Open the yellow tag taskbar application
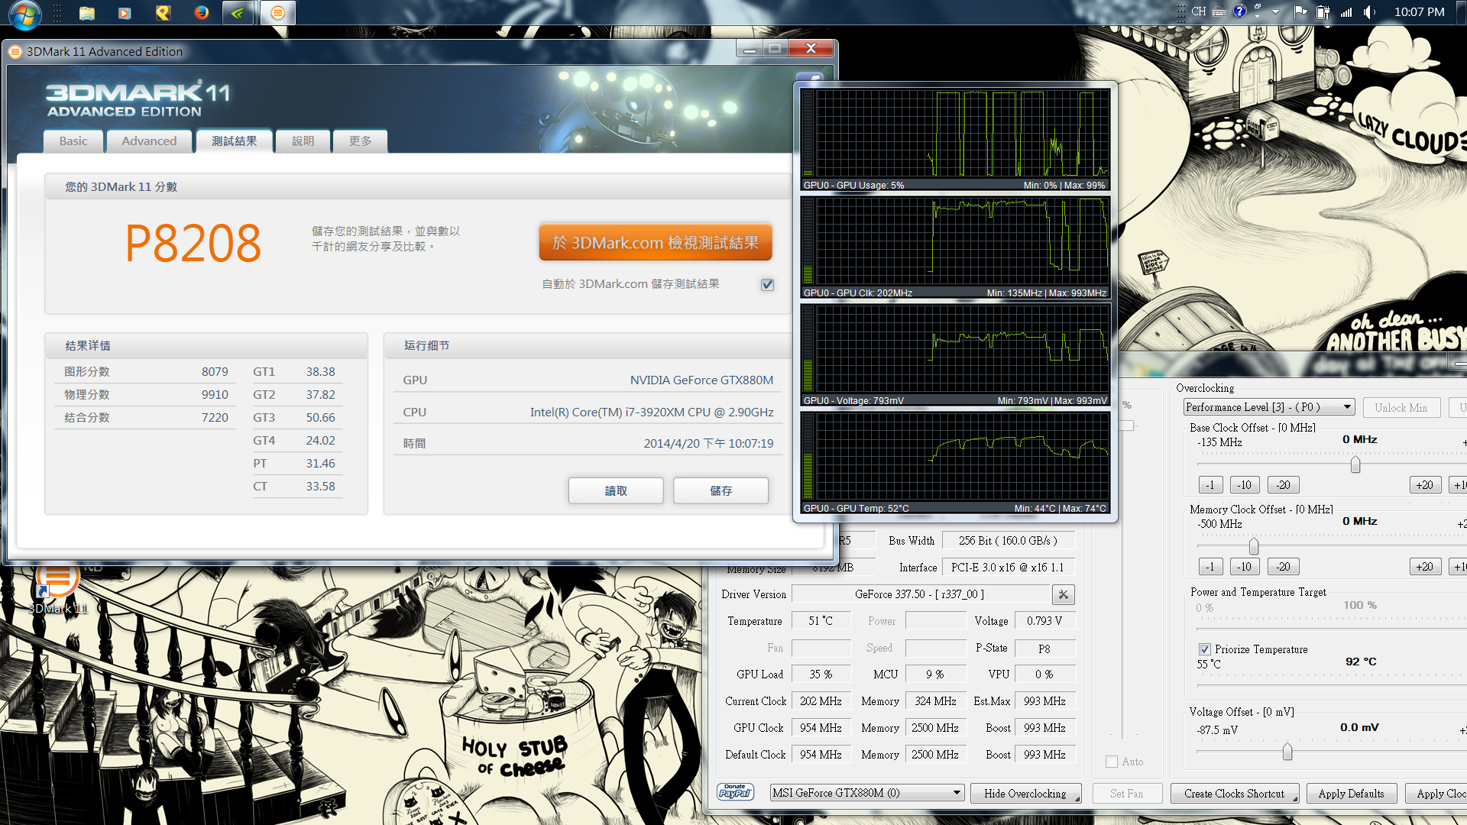Screen dimensions: 1467x825 tap(163, 13)
